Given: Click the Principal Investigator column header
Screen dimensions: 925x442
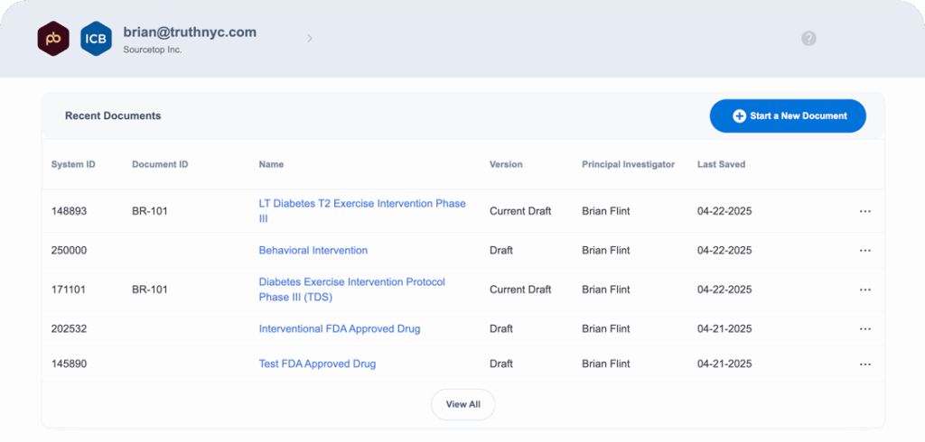Looking at the screenshot, I should click(629, 164).
